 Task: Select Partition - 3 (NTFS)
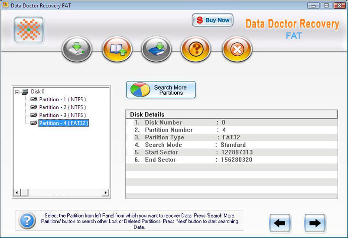pyautogui.click(x=62, y=115)
